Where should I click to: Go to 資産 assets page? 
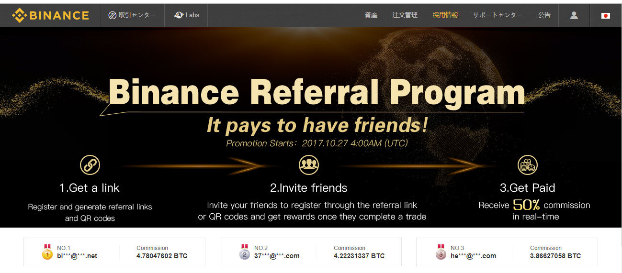point(371,15)
